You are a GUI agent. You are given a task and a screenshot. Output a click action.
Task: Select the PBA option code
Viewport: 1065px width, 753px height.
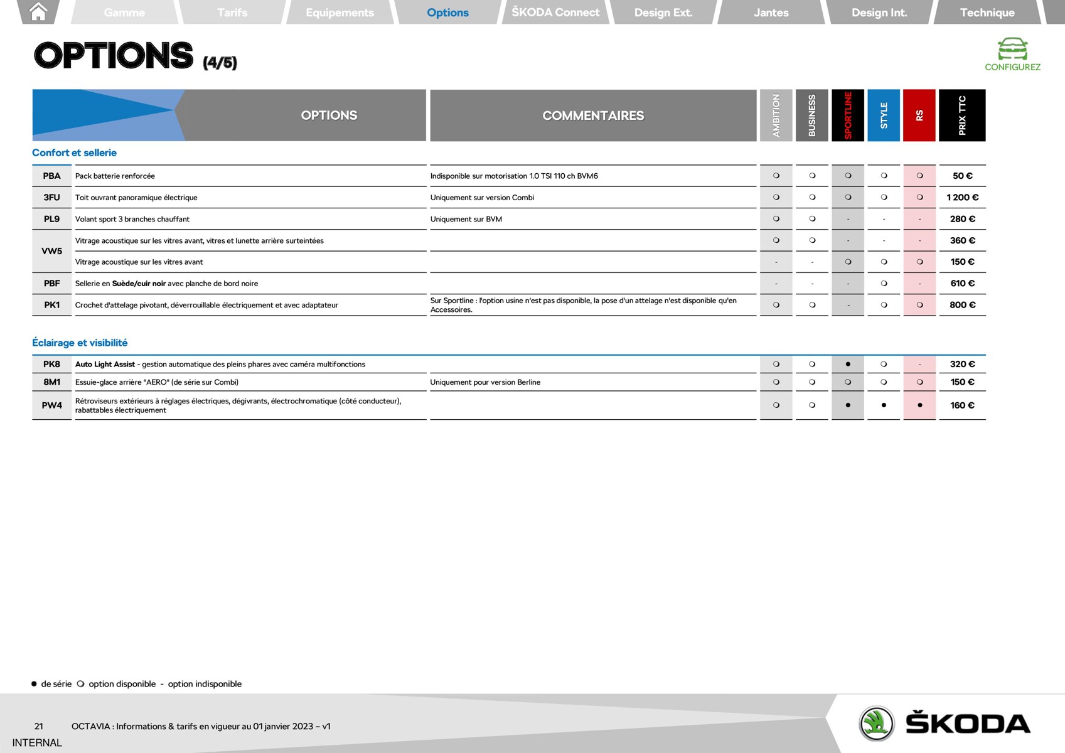(51, 176)
